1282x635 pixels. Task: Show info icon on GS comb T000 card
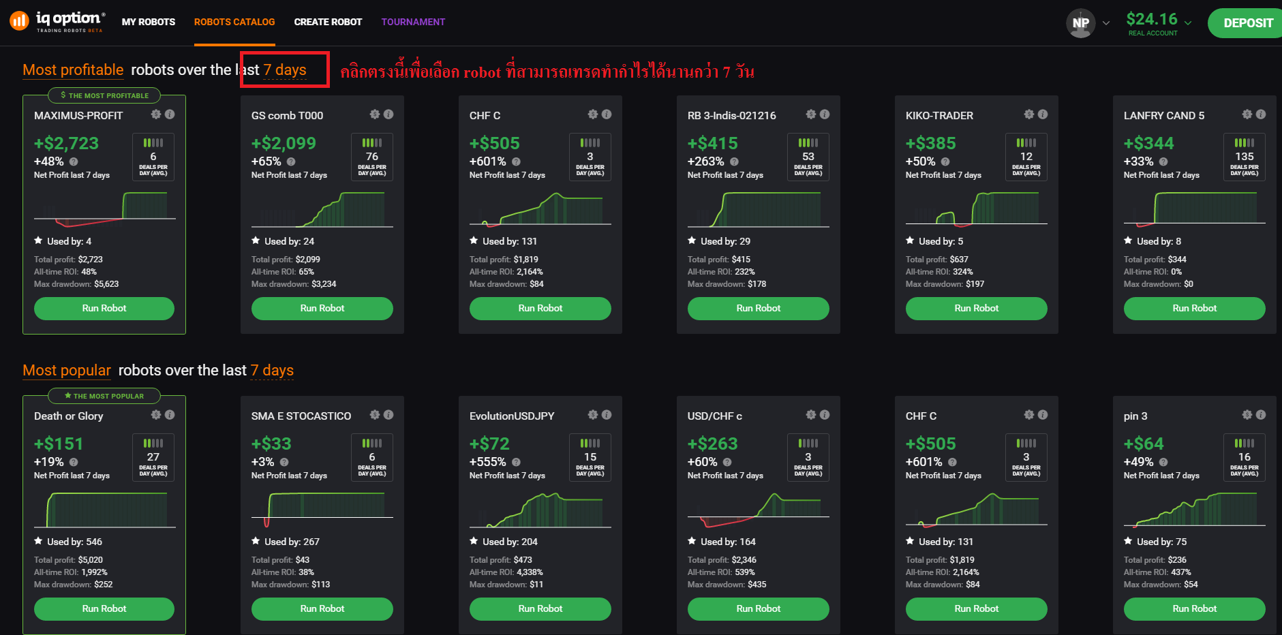[388, 114]
